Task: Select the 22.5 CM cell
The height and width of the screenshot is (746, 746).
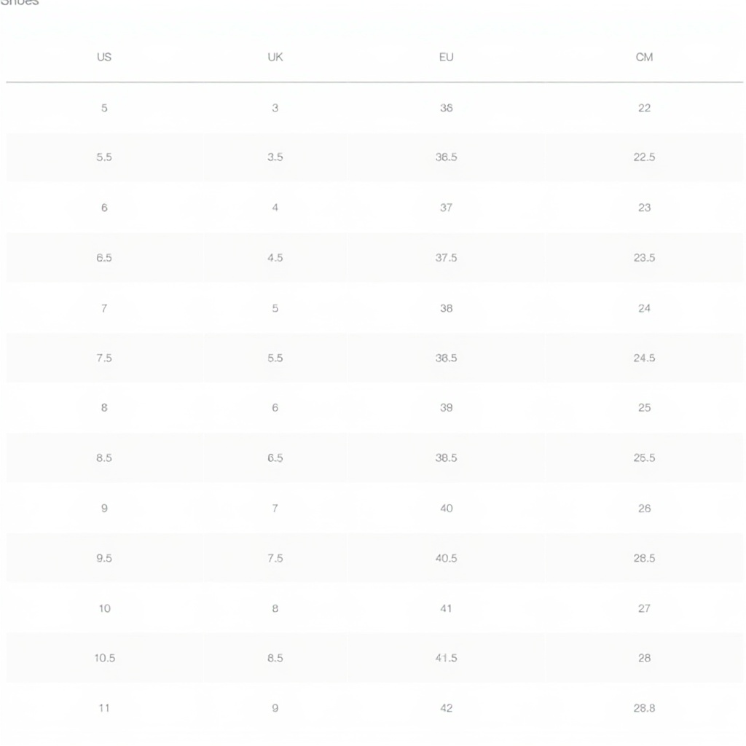Action: click(x=644, y=157)
